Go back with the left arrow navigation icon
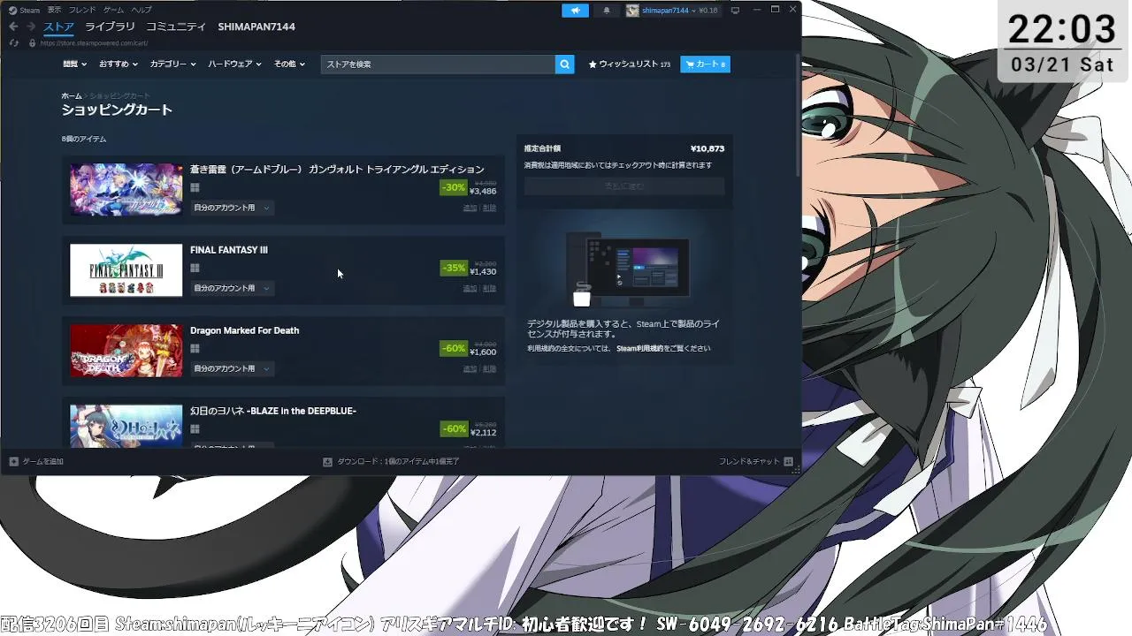Screen dimensions: 1132x636 click(x=13, y=27)
